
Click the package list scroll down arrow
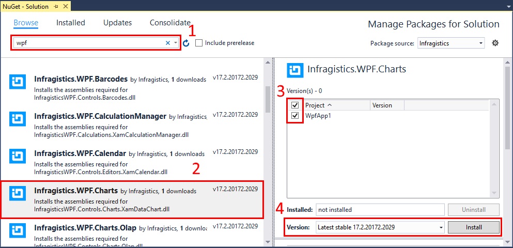[267, 242]
